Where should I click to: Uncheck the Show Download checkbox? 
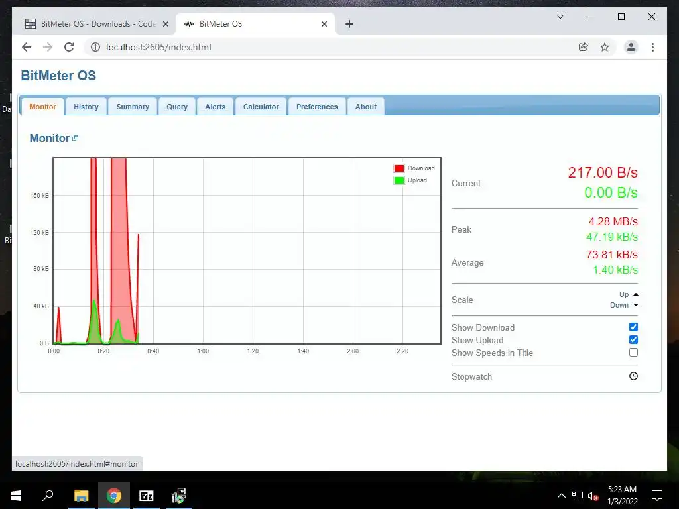[x=633, y=327]
